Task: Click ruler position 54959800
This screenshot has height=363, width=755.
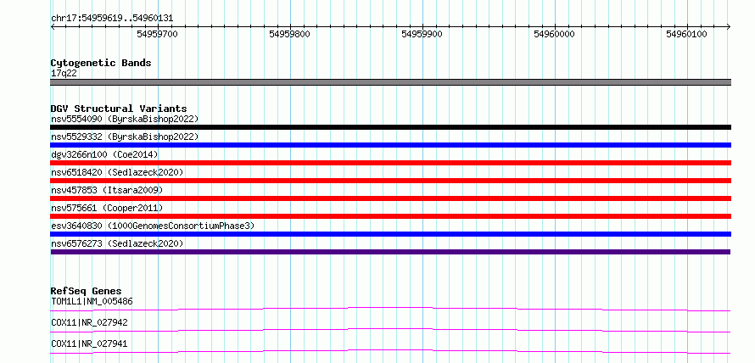Action: [290, 34]
